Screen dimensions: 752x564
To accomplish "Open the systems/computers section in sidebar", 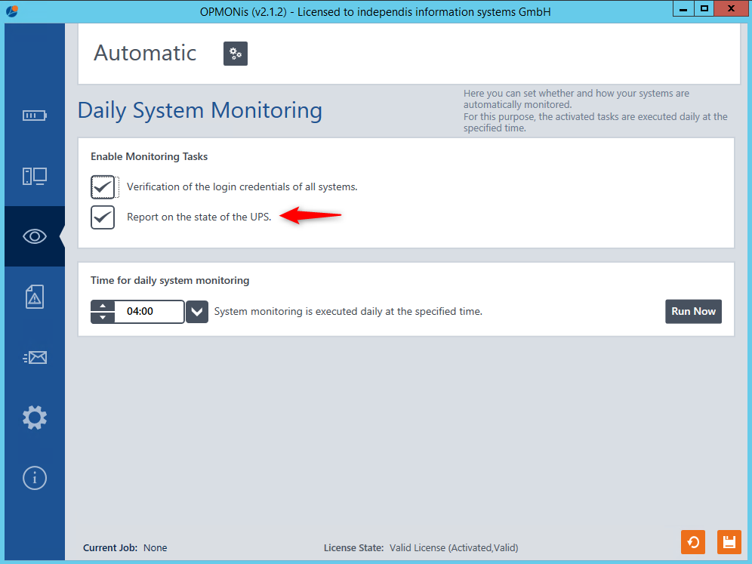I will [x=35, y=176].
